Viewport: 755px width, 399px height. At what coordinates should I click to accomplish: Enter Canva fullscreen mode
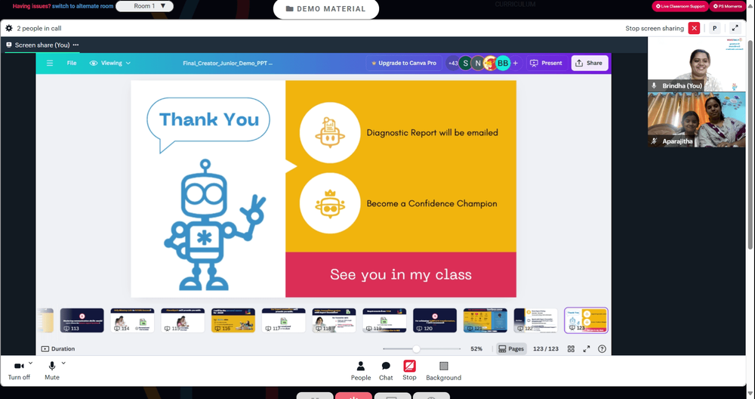587,349
